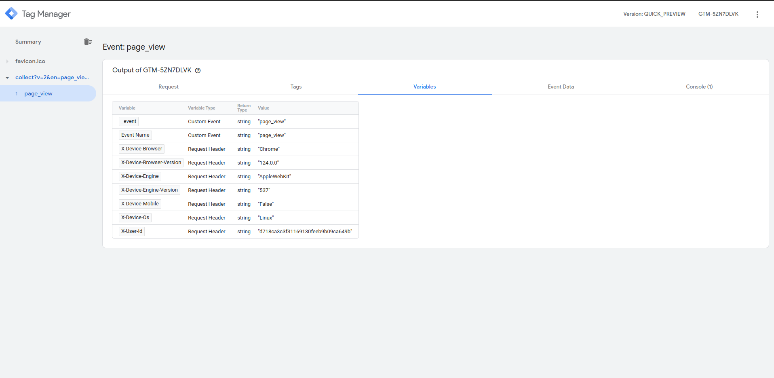
Task: Click the GTM-5ZN7DLVK container link
Action: click(718, 14)
